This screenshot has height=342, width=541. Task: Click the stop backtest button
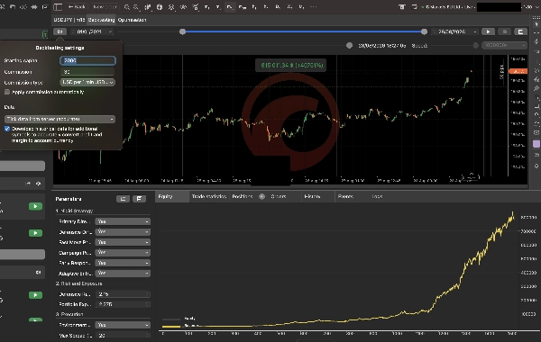(504, 31)
